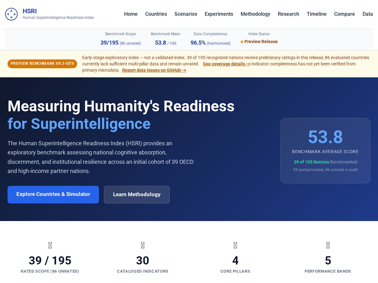The width and height of the screenshot is (378, 283).
Task: Go to the Countries page
Action: coord(156,14)
